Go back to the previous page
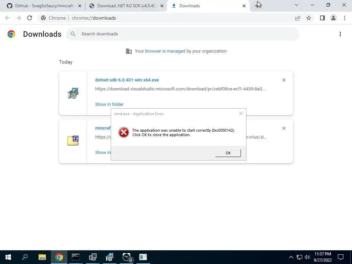 [x=8, y=18]
